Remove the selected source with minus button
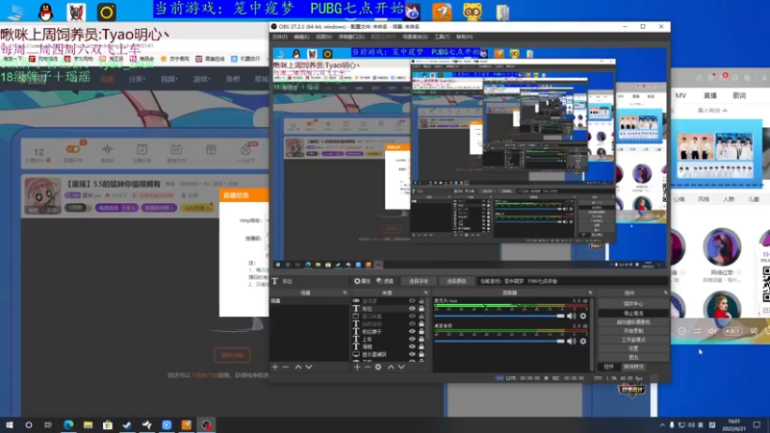770x433 pixels. [x=368, y=367]
